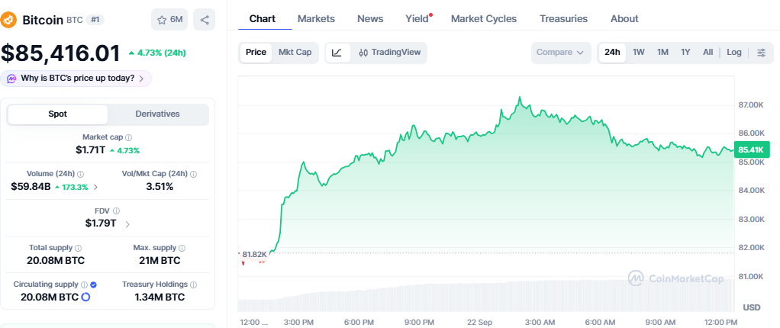Show Volume (24h) info icon
The height and width of the screenshot is (328, 780).
[x=81, y=174]
